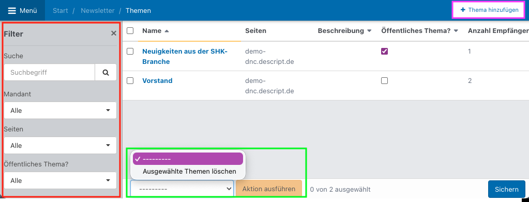This screenshot has height=202, width=529.
Task: Click Aktion ausführen button
Action: (x=269, y=189)
